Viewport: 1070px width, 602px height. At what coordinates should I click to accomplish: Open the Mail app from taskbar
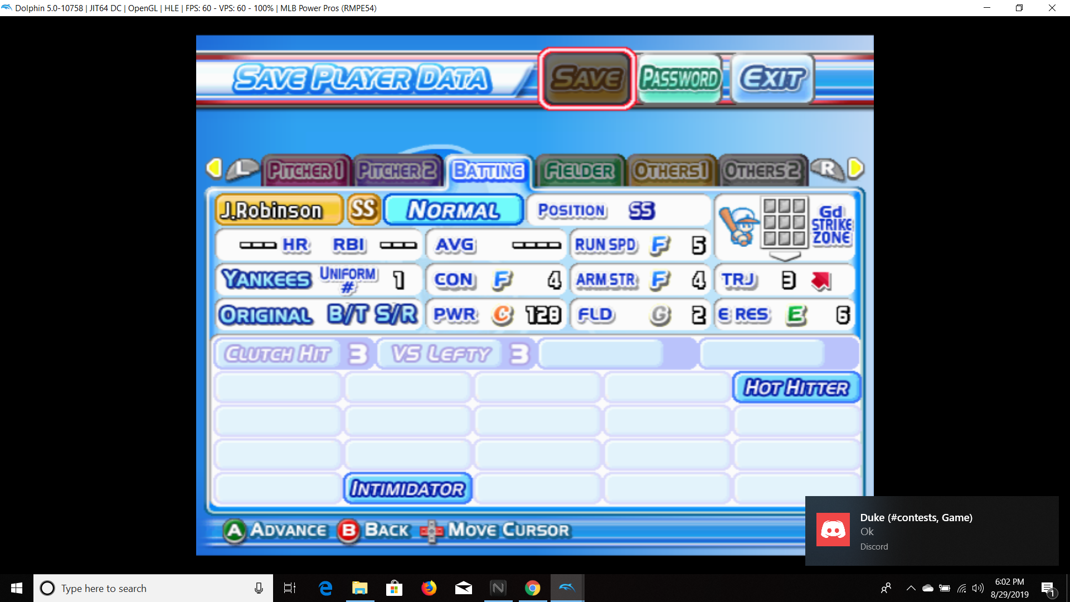(464, 588)
